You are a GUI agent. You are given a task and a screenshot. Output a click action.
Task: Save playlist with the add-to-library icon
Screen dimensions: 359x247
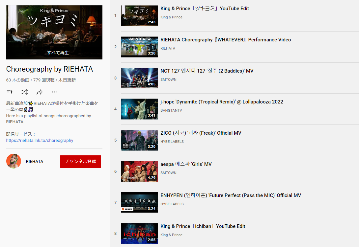point(10,92)
